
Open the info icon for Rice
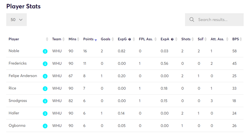point(45,89)
